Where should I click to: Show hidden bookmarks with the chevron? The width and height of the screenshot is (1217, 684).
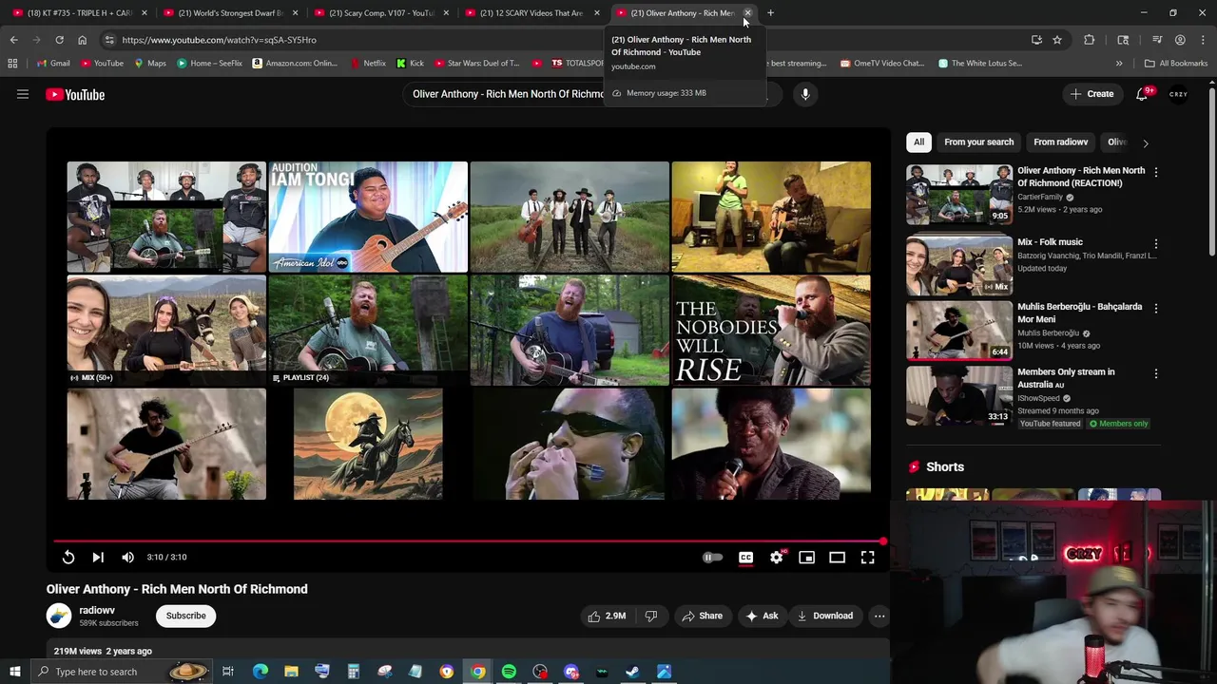(x=1118, y=64)
